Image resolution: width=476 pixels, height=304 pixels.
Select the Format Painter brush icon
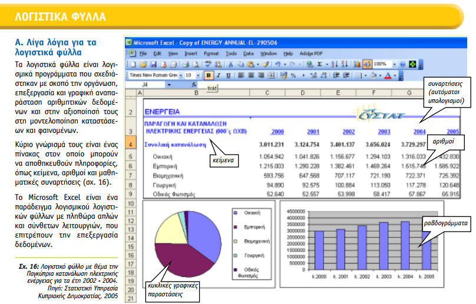pyautogui.click(x=266, y=64)
